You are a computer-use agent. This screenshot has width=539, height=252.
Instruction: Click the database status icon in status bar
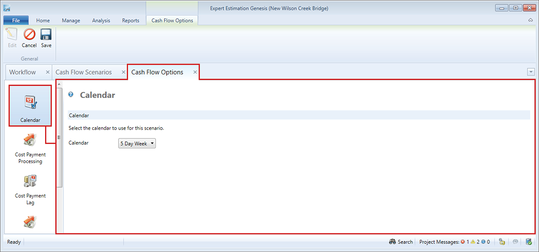tap(528, 242)
